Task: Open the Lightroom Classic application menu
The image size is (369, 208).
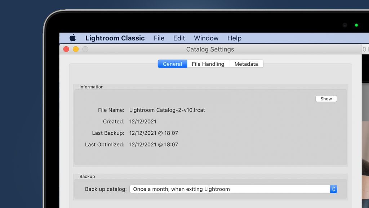Action: 115,38
